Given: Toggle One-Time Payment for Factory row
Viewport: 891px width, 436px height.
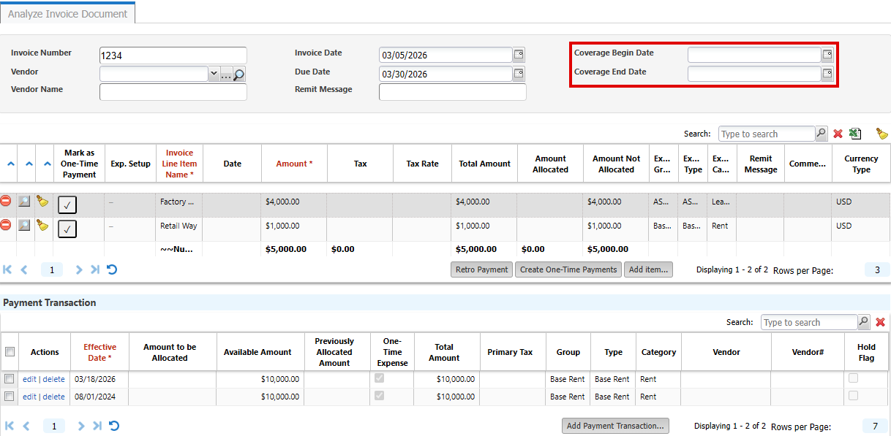Looking at the screenshot, I should (x=67, y=205).
